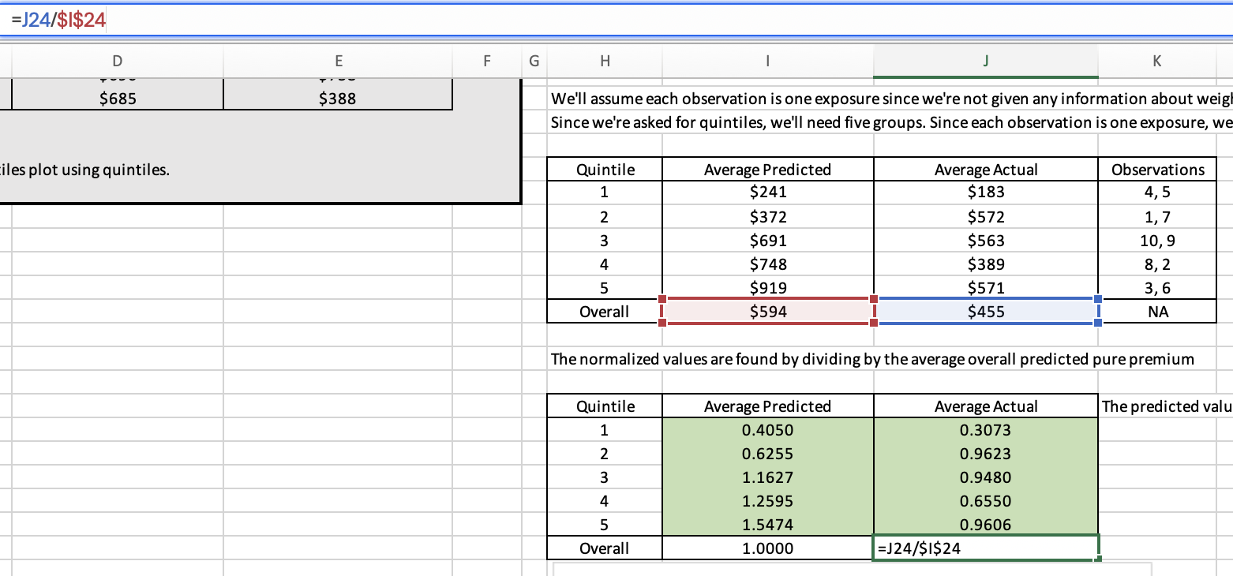This screenshot has width=1233, height=576.
Task: Select column header I
Action: [x=767, y=60]
